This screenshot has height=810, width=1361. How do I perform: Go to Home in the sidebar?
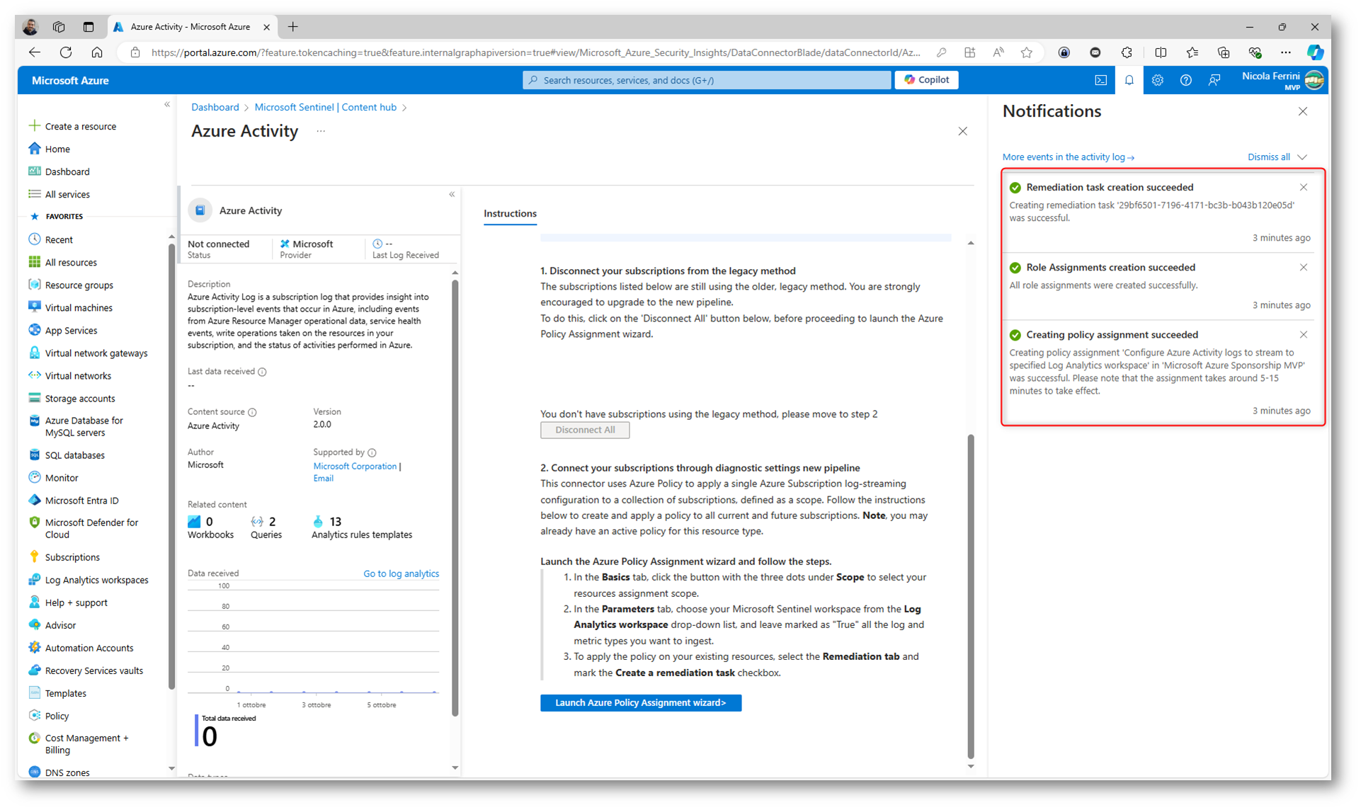[57, 149]
